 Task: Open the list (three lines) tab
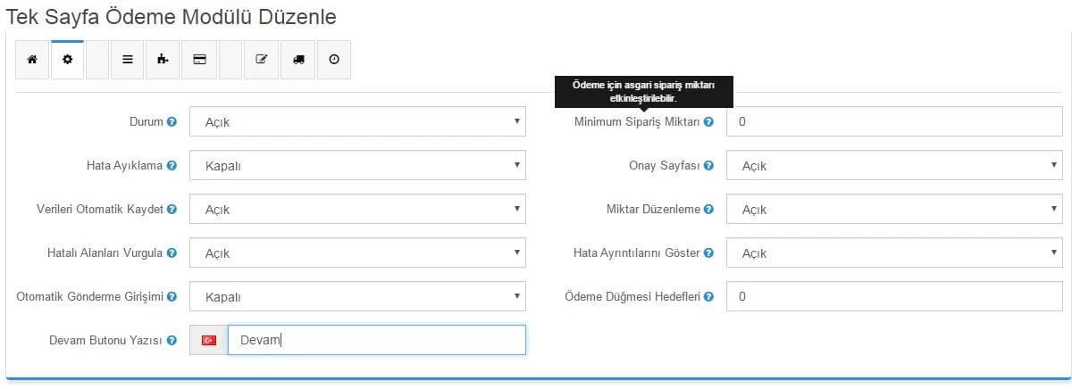point(128,60)
